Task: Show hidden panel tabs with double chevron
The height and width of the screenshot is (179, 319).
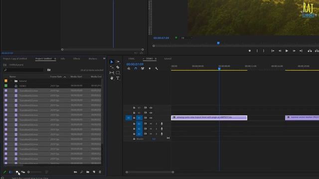Action: [x=104, y=59]
